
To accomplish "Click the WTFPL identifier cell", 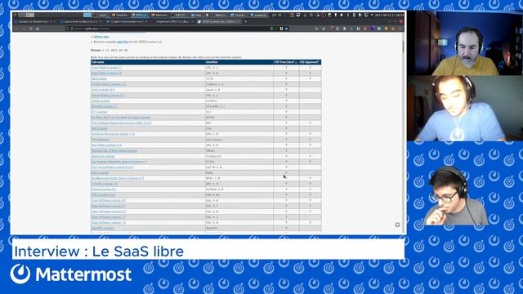I will [239, 118].
